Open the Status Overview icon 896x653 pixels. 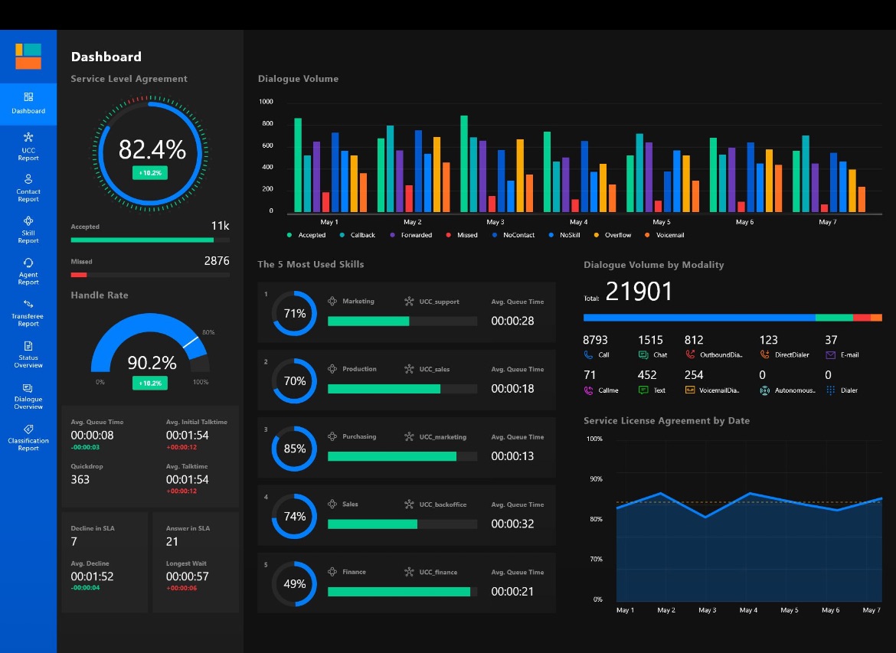(x=28, y=346)
